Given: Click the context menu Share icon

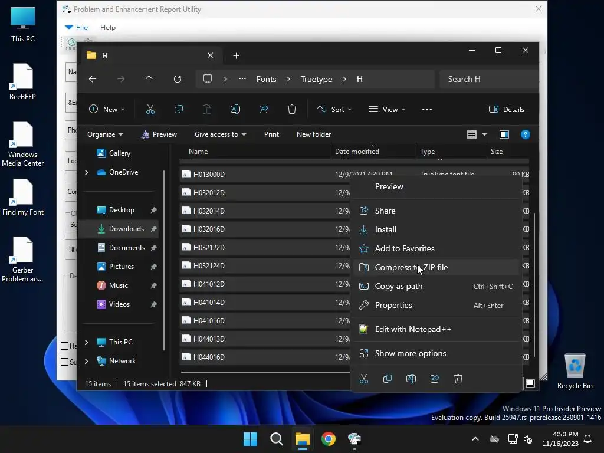Looking at the screenshot, I should tap(435, 379).
